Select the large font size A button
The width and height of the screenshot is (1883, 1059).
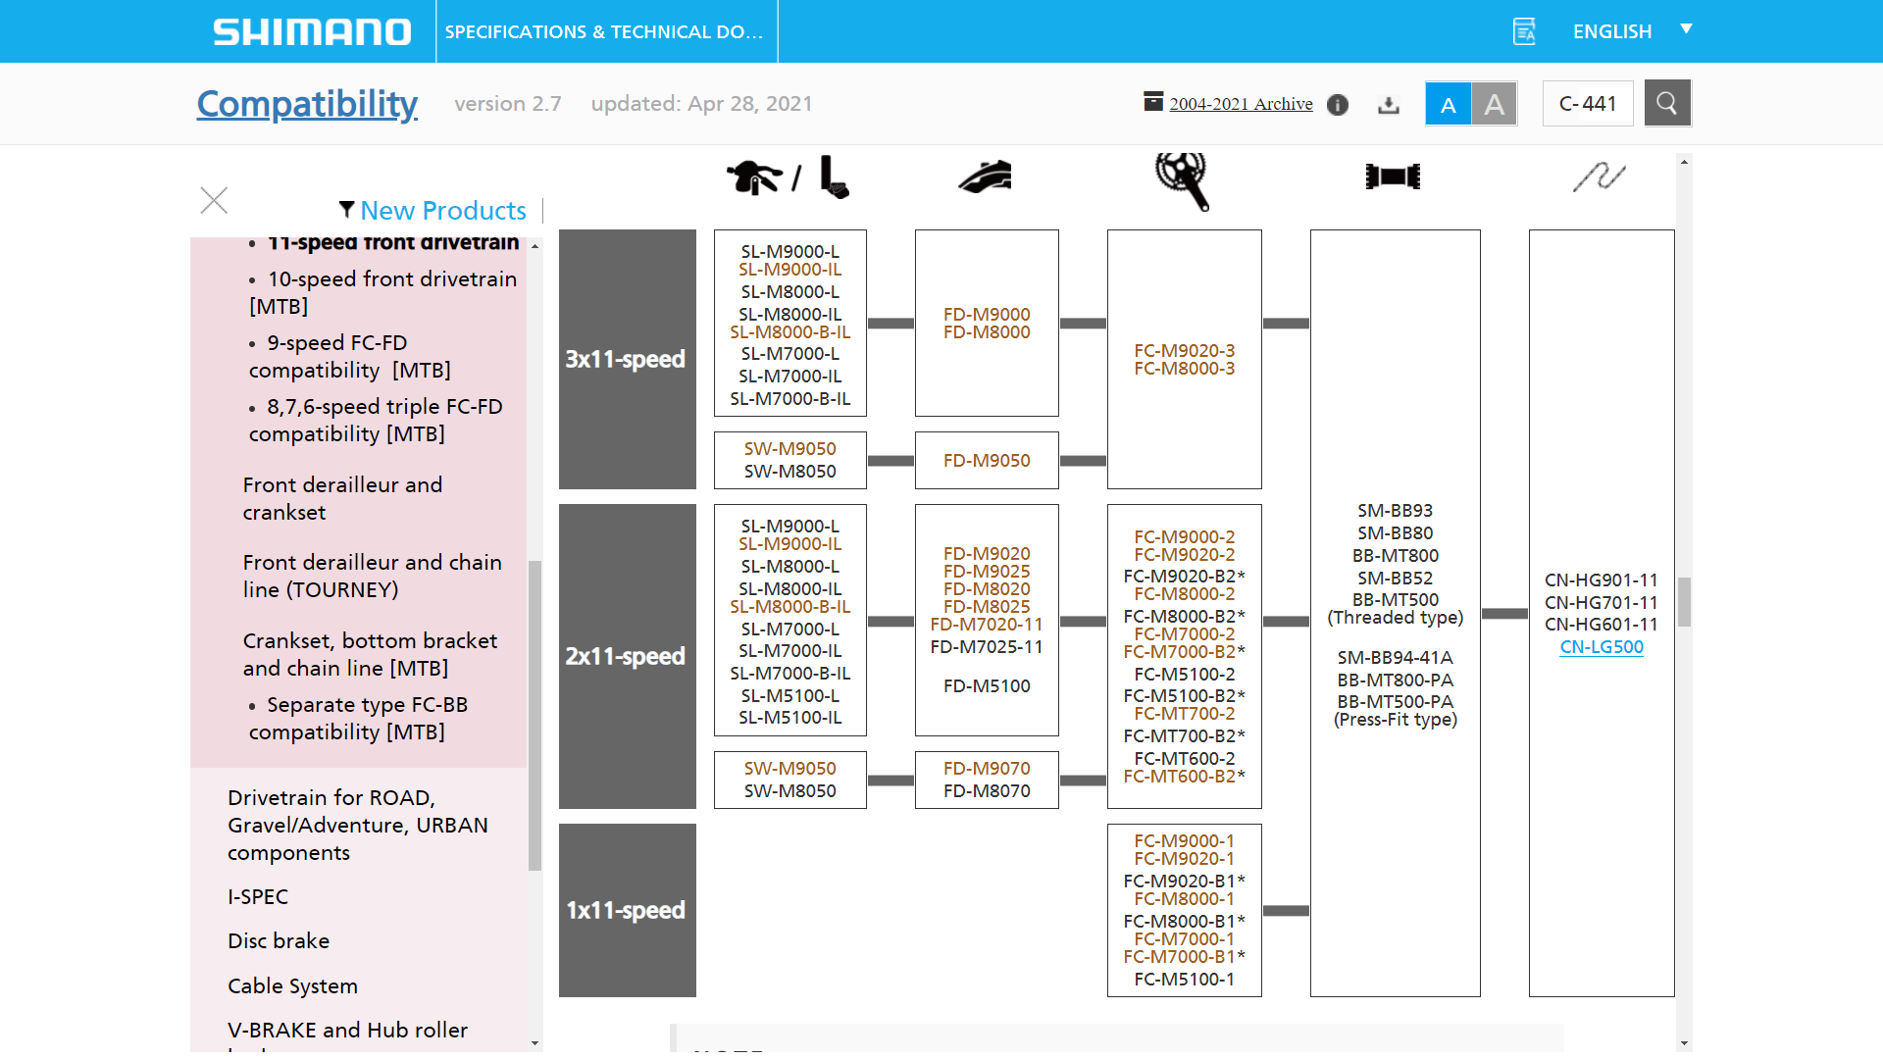click(1495, 104)
